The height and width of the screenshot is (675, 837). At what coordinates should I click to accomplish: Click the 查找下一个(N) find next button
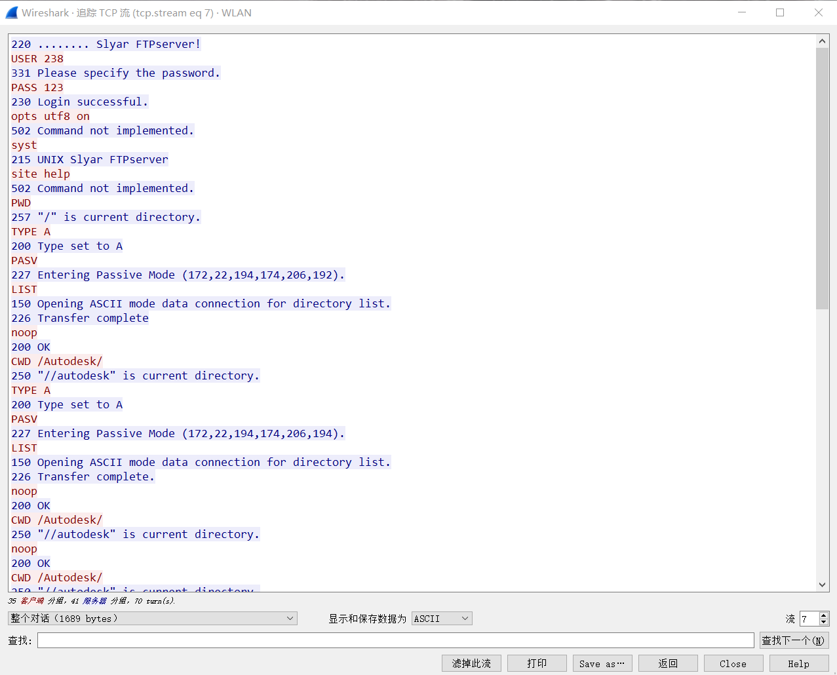[x=794, y=640]
